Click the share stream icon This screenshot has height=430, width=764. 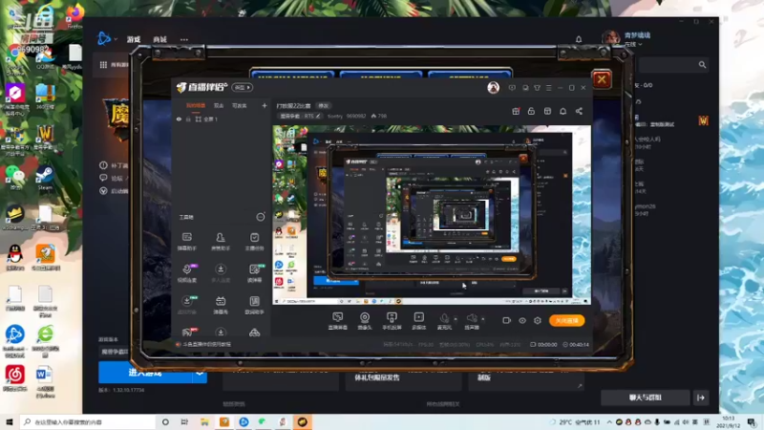click(579, 111)
